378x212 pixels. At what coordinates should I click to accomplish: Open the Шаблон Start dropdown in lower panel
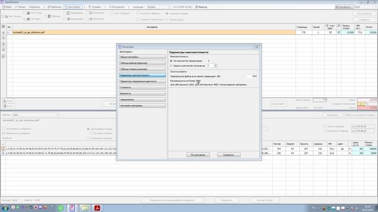click(35, 115)
